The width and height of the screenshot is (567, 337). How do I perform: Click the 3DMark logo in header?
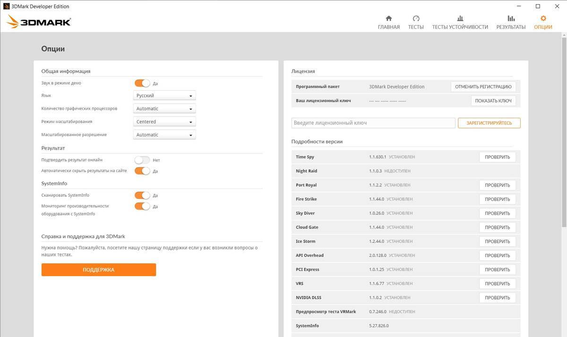[x=39, y=21]
